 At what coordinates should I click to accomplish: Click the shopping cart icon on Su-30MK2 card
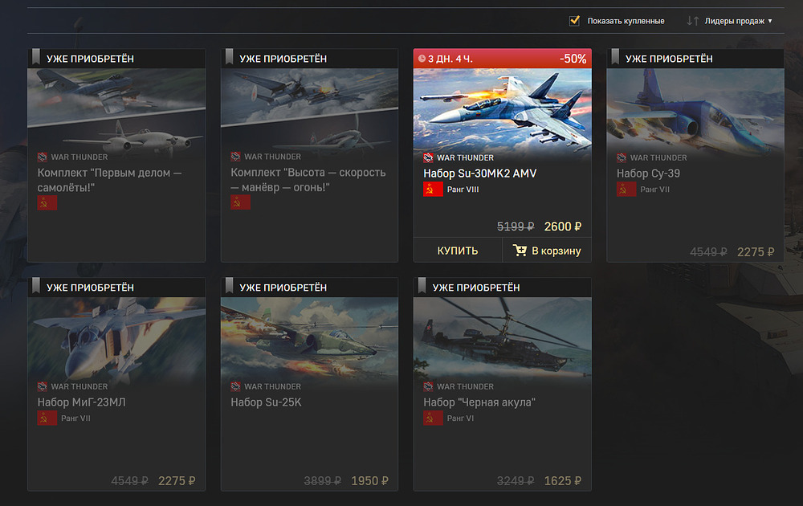(520, 250)
